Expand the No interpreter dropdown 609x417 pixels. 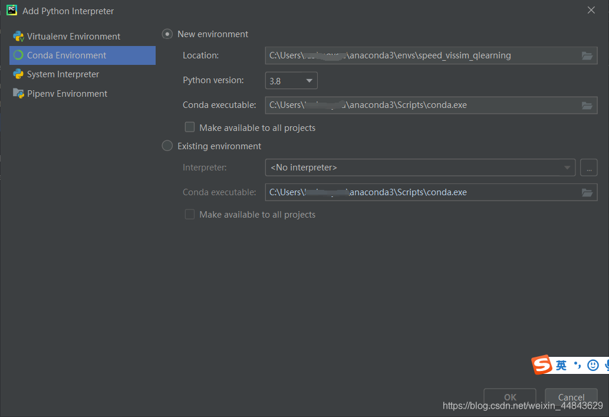click(x=568, y=168)
